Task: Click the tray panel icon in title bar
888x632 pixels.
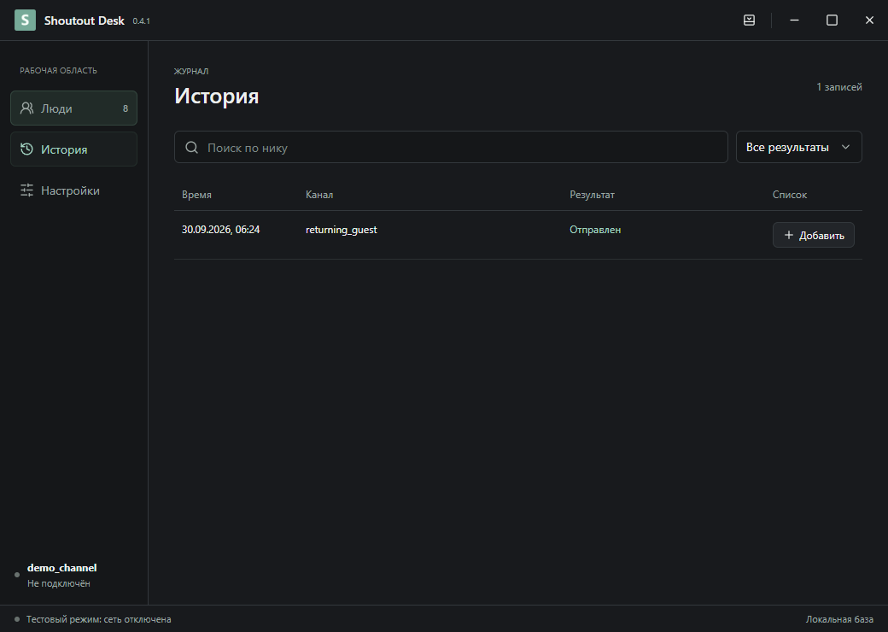Action: pos(749,20)
